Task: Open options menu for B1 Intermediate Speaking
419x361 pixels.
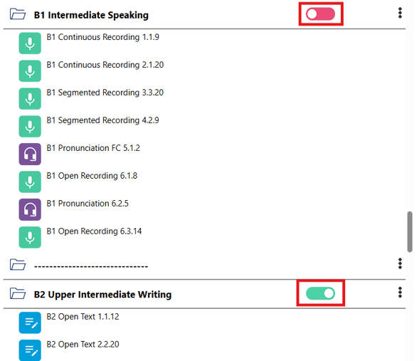Action: [400, 13]
